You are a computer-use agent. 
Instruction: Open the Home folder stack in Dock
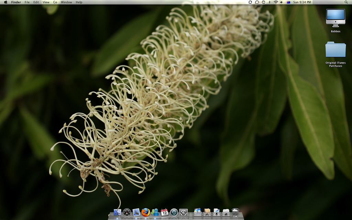click(x=226, y=212)
